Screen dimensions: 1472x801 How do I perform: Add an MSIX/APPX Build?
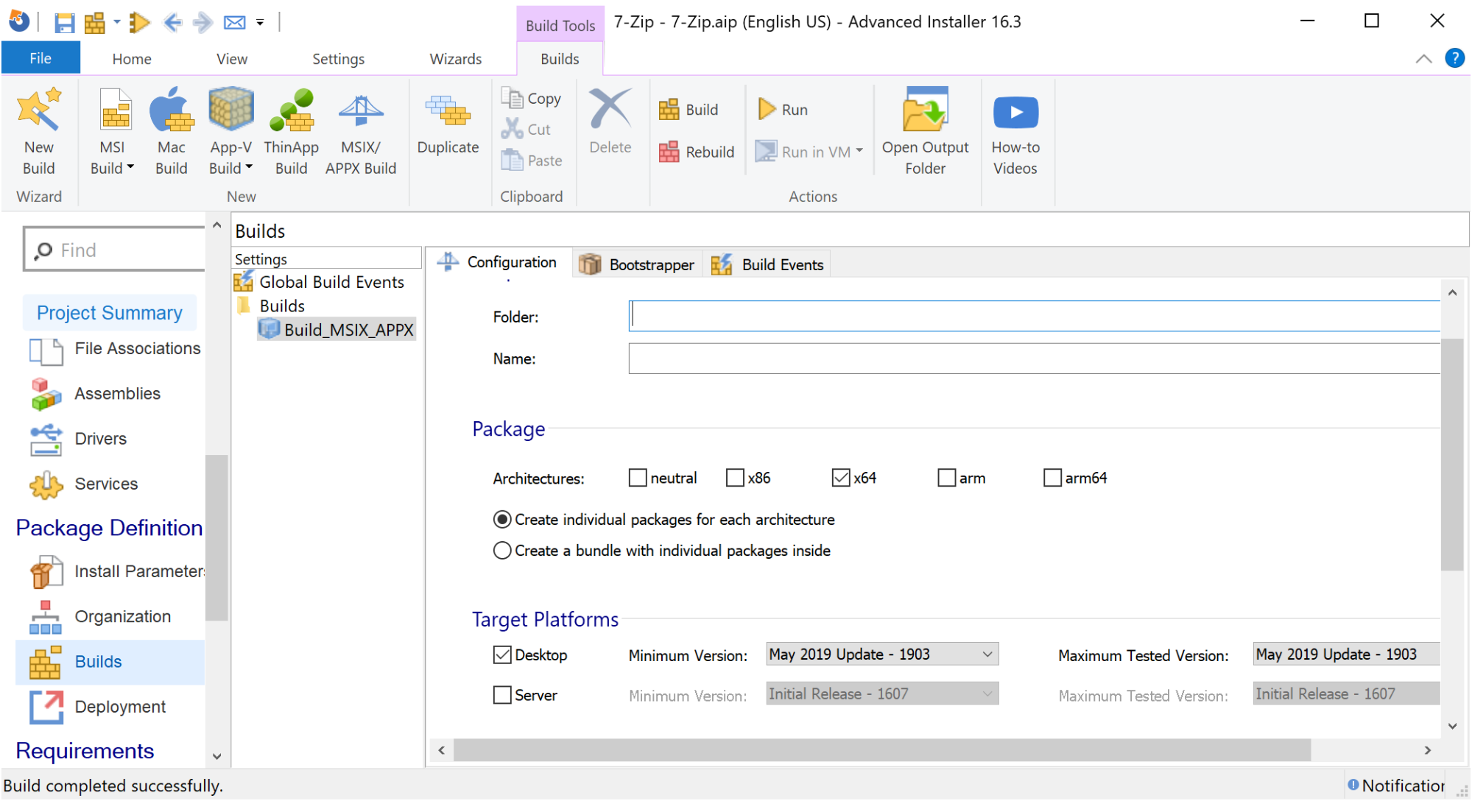coord(361,132)
